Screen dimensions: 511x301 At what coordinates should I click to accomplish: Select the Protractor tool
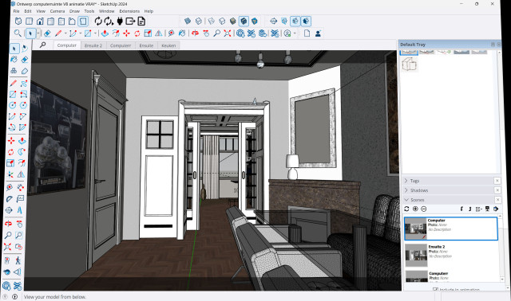[x=10, y=199]
